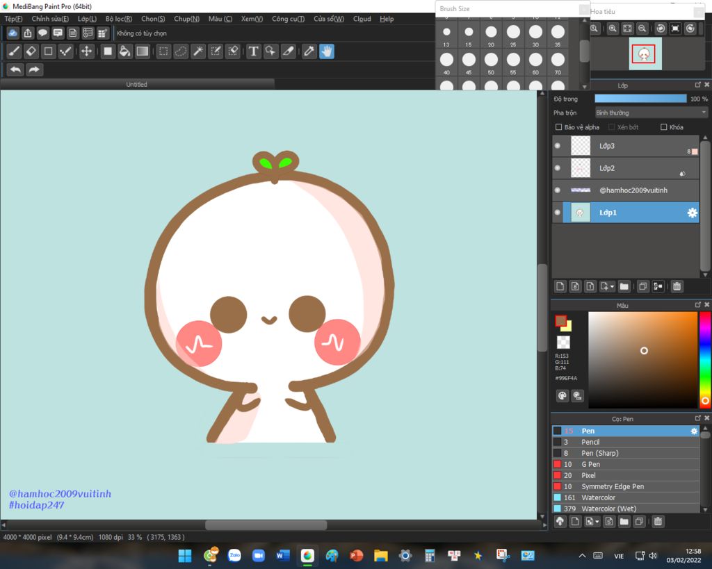Click the export share icon in the top toolbar
712x569 pixels.
28,33
